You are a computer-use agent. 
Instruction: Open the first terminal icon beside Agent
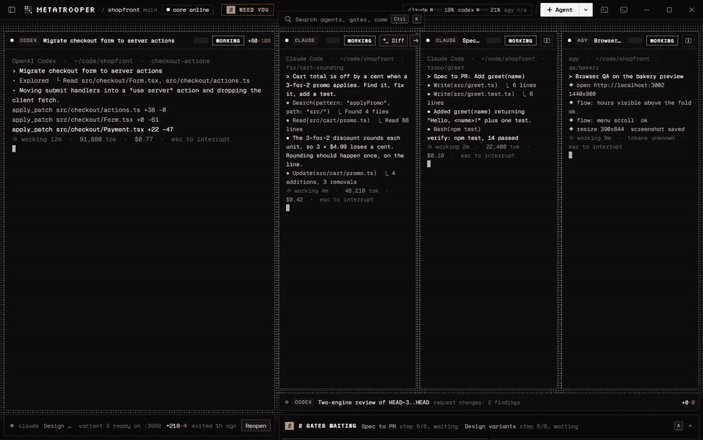pyautogui.click(x=605, y=9)
